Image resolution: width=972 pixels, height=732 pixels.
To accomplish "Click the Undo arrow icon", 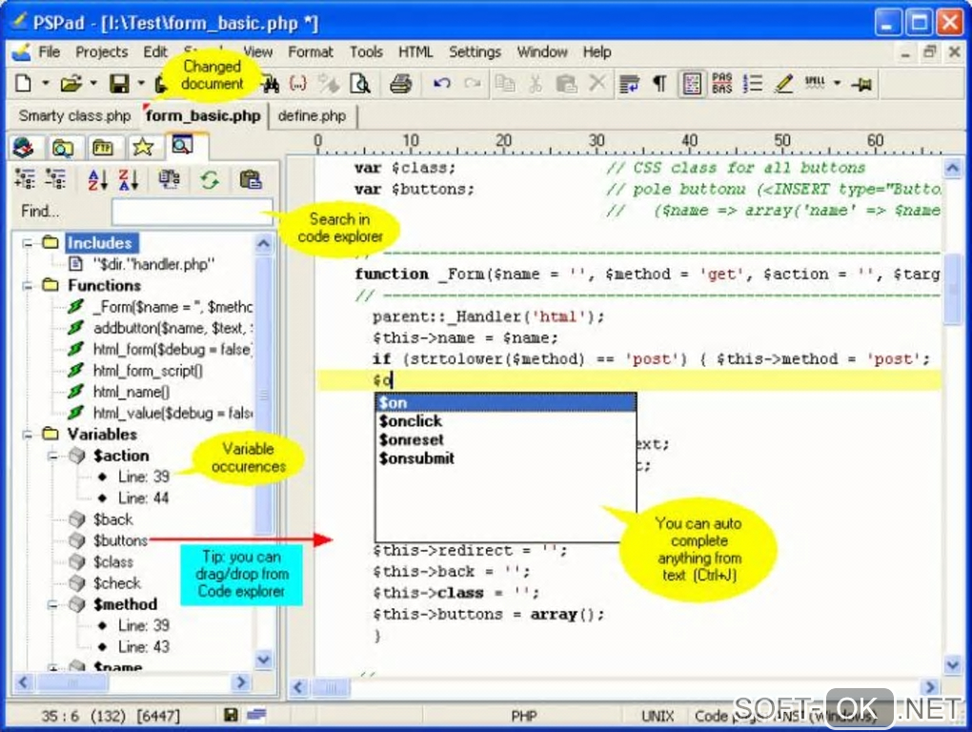I will coord(442,83).
